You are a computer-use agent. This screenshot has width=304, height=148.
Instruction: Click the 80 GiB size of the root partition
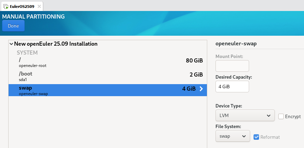tap(194, 61)
